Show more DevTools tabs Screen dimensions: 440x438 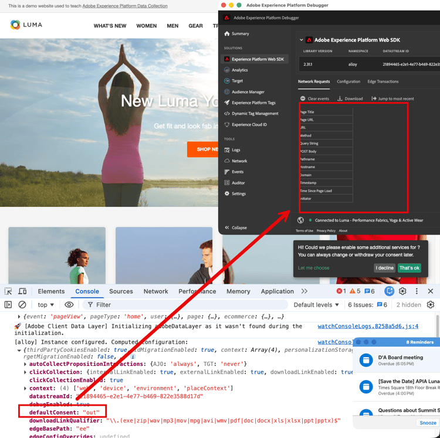(304, 291)
